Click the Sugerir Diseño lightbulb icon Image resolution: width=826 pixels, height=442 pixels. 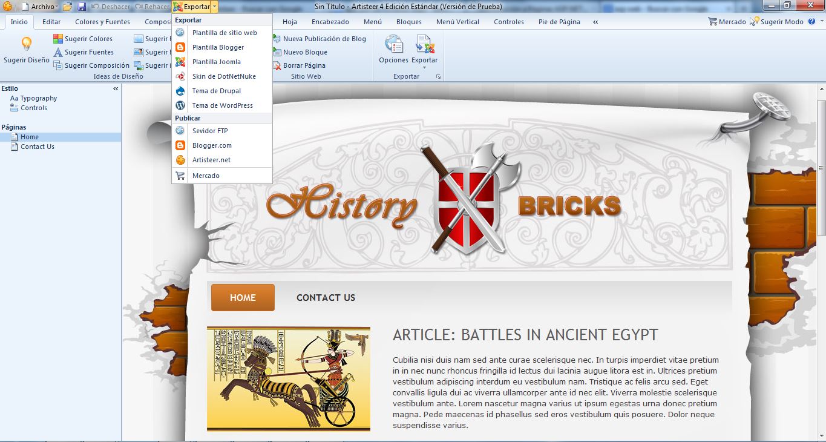[x=26, y=44]
